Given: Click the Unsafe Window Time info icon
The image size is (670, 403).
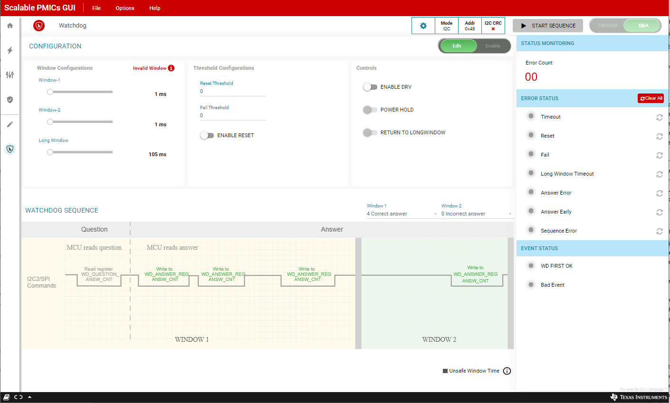Looking at the screenshot, I should (x=507, y=371).
